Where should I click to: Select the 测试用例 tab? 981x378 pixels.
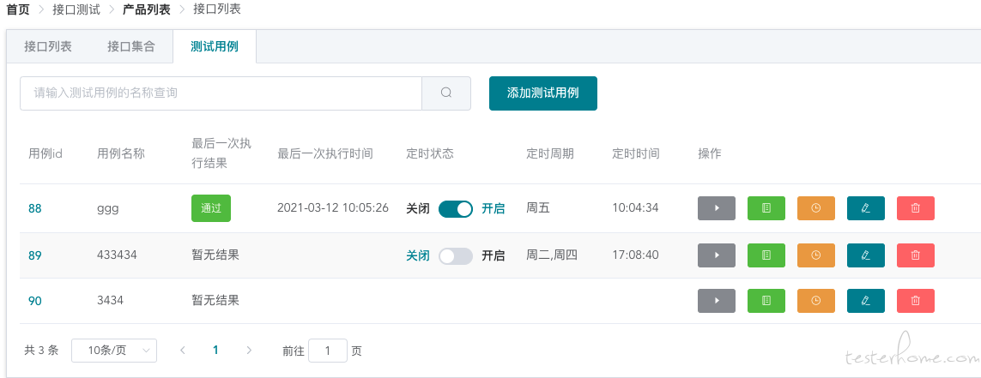tap(214, 46)
